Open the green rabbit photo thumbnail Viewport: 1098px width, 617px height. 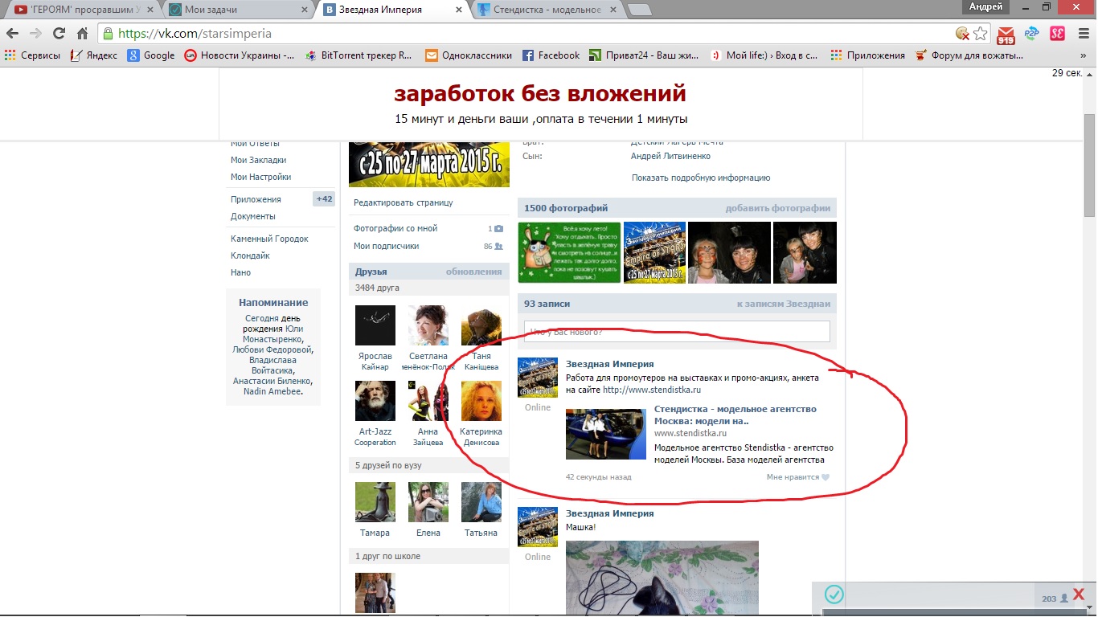[x=569, y=252]
